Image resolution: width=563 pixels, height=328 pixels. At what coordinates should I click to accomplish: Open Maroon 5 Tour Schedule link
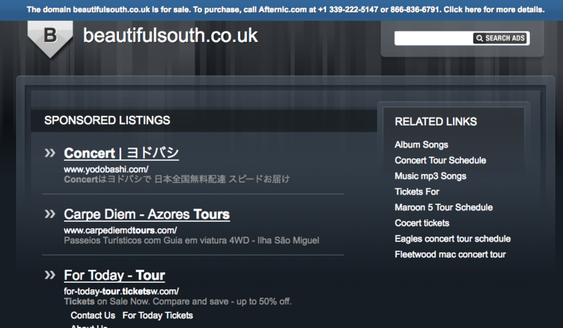click(443, 207)
